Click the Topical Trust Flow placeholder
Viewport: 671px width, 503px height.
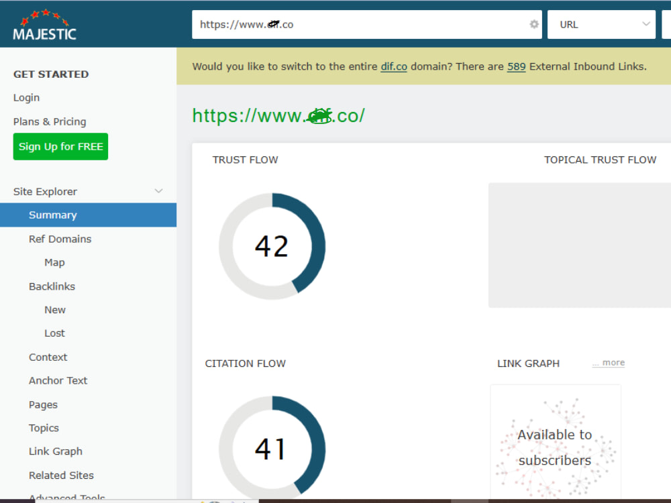pyautogui.click(x=580, y=245)
